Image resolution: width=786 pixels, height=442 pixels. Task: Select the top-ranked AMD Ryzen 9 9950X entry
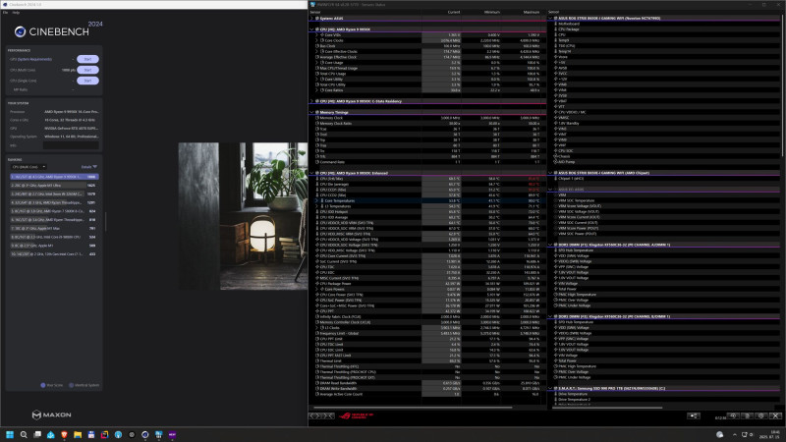[x=54, y=177]
